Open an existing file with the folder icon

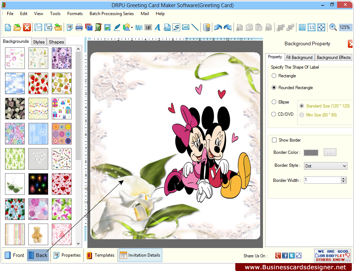(17, 28)
